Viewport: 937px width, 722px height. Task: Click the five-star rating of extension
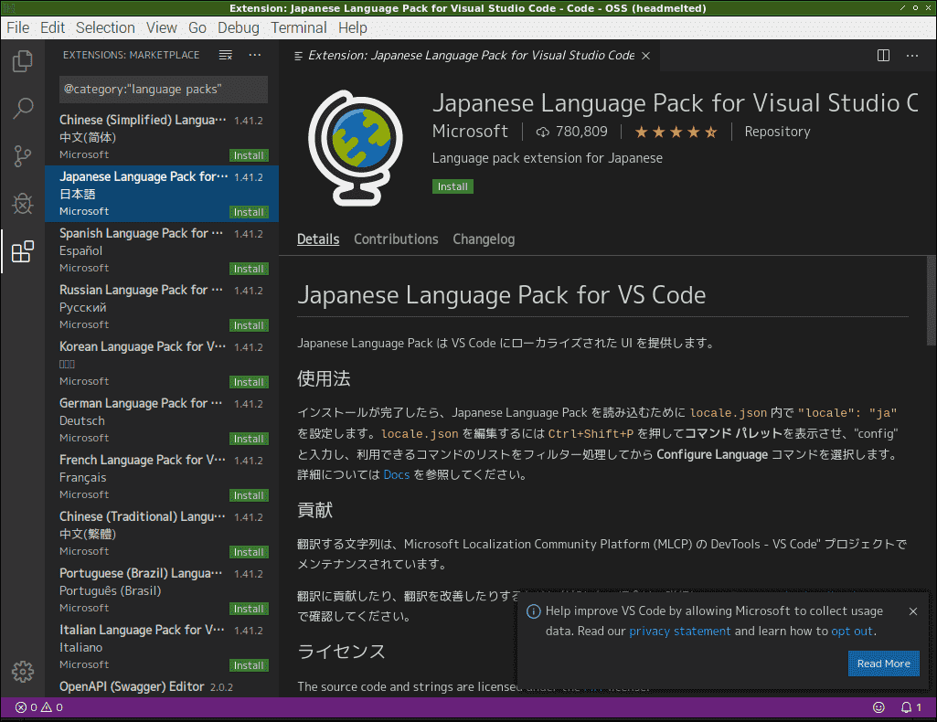676,132
